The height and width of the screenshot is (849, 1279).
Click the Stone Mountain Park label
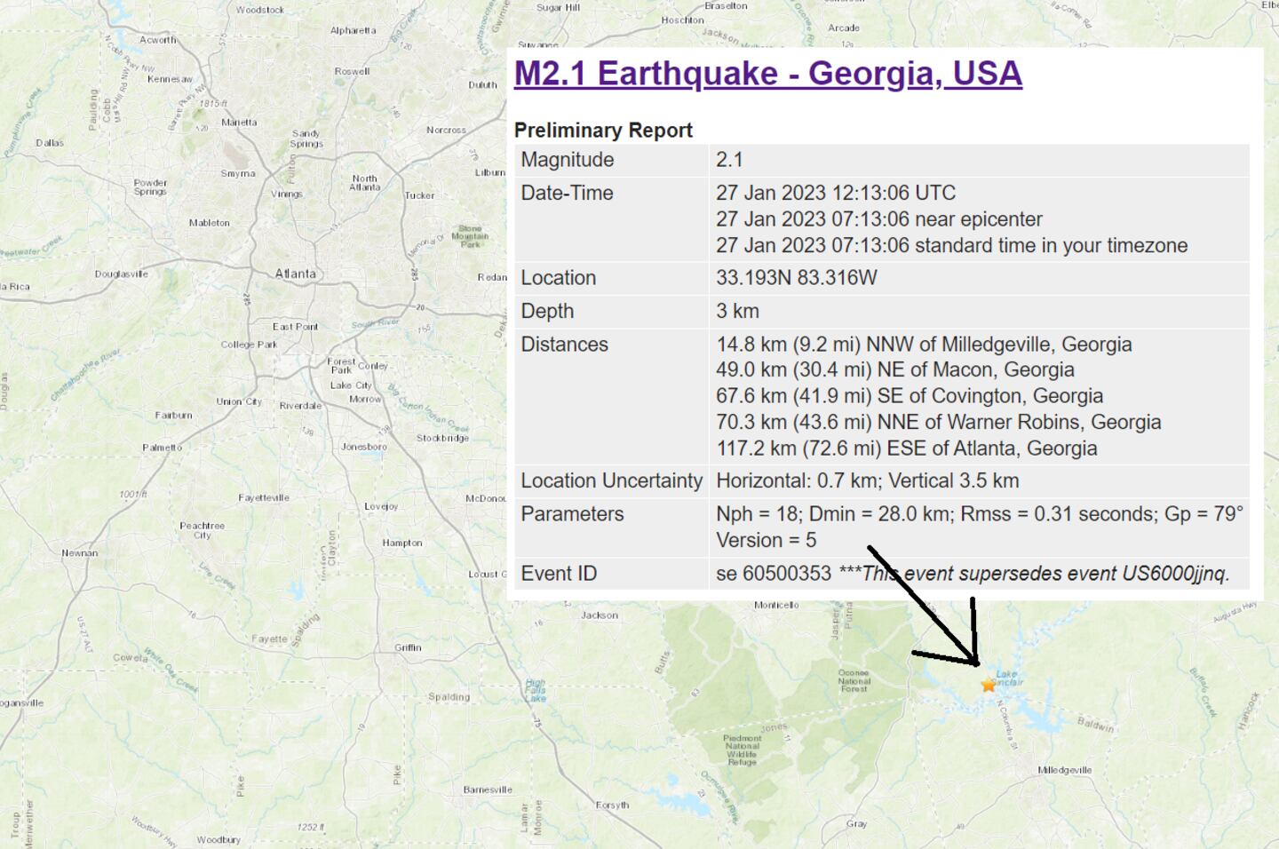pyautogui.click(x=470, y=236)
